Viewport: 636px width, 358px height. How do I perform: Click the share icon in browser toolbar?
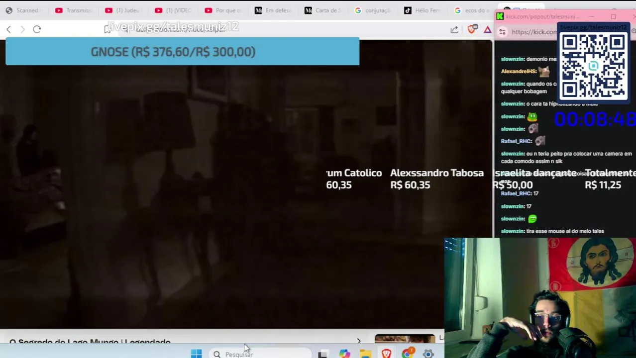click(x=454, y=30)
